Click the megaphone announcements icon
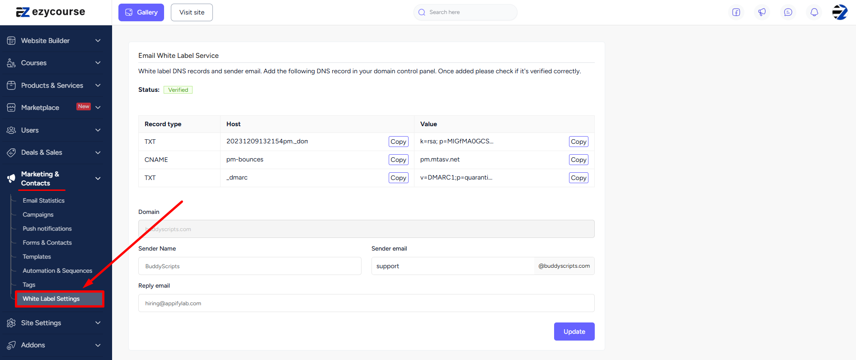The image size is (856, 360). [x=762, y=12]
